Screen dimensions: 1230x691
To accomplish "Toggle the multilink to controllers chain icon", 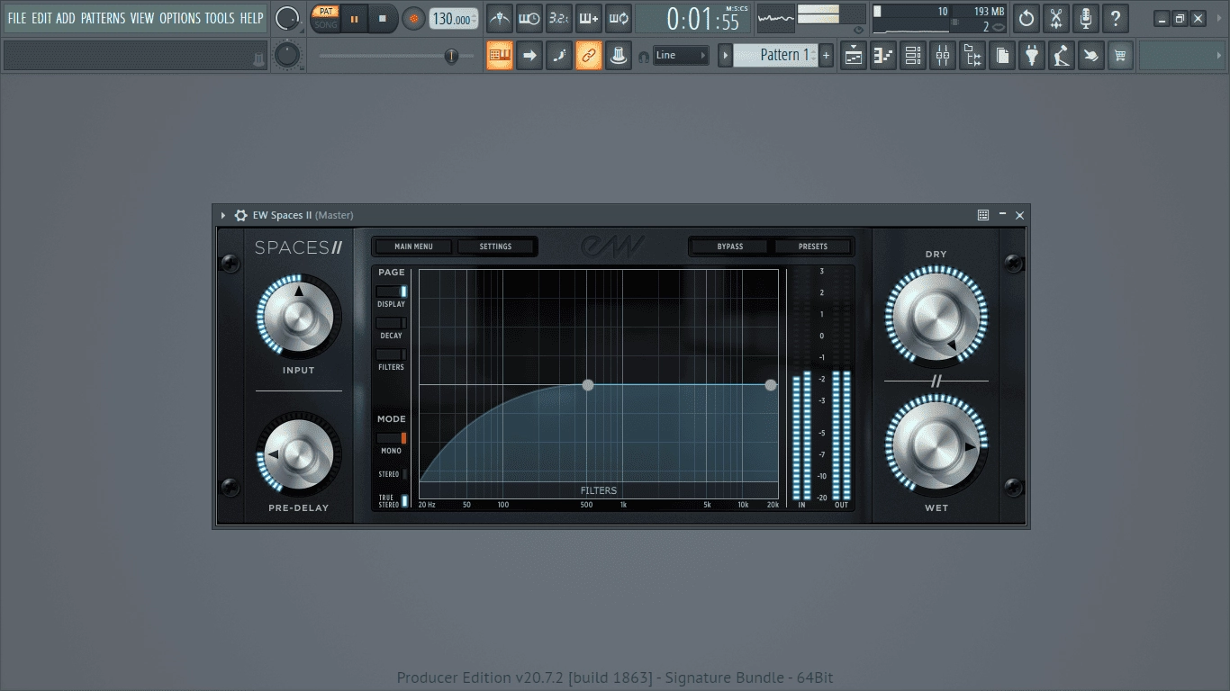I will point(589,55).
